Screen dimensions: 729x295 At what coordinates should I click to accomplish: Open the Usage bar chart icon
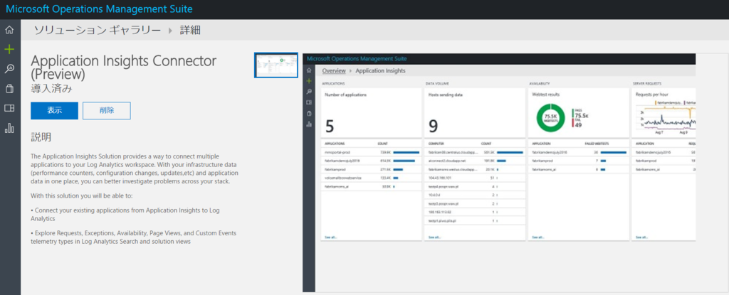tap(9, 128)
